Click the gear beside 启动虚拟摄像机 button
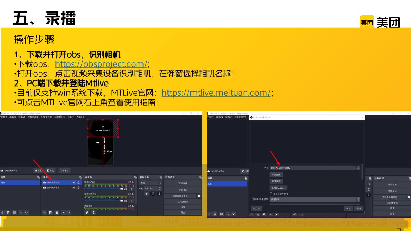411x231 pixels. click(199, 196)
